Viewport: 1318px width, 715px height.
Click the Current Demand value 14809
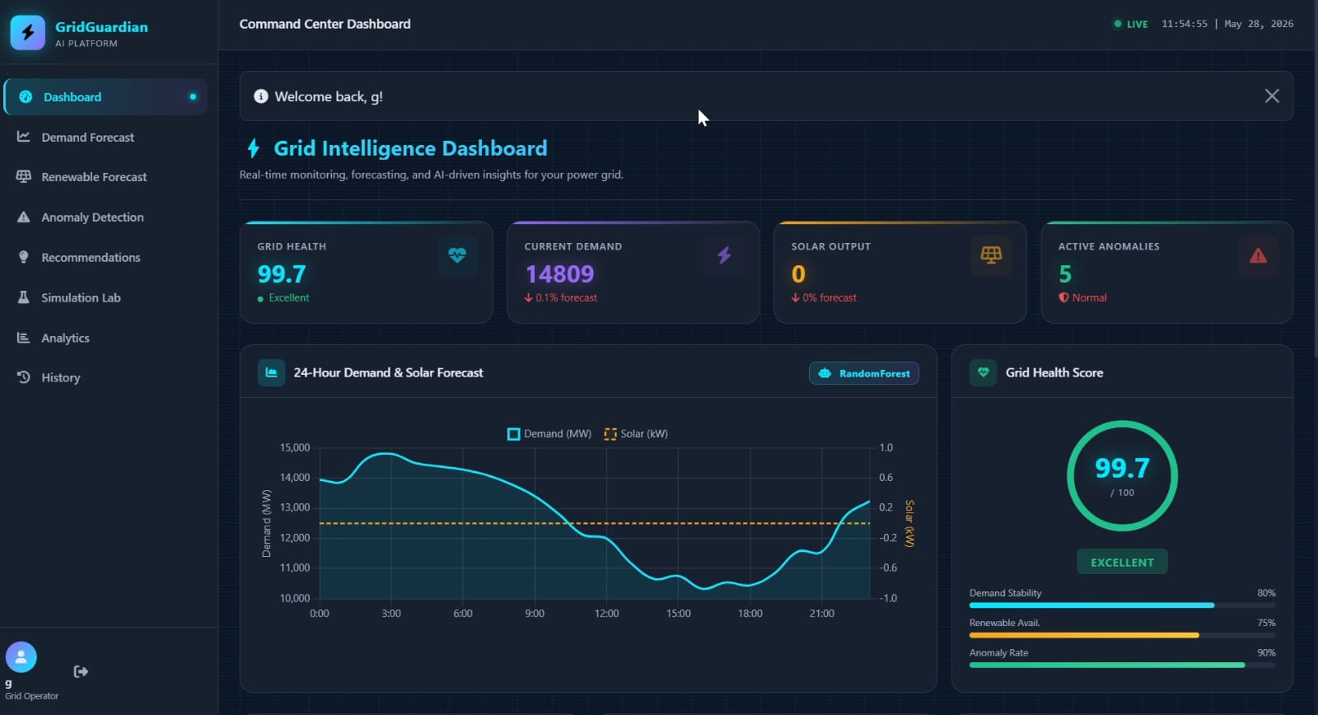(x=559, y=273)
